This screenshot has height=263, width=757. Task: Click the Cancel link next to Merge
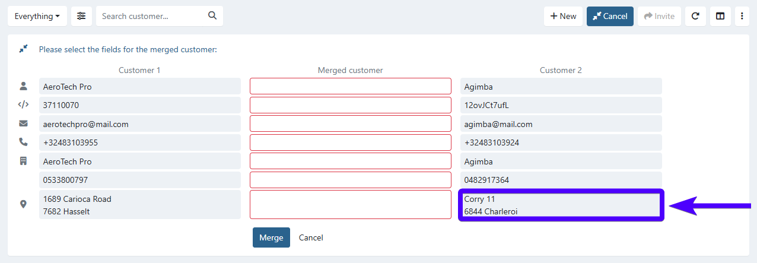click(311, 237)
